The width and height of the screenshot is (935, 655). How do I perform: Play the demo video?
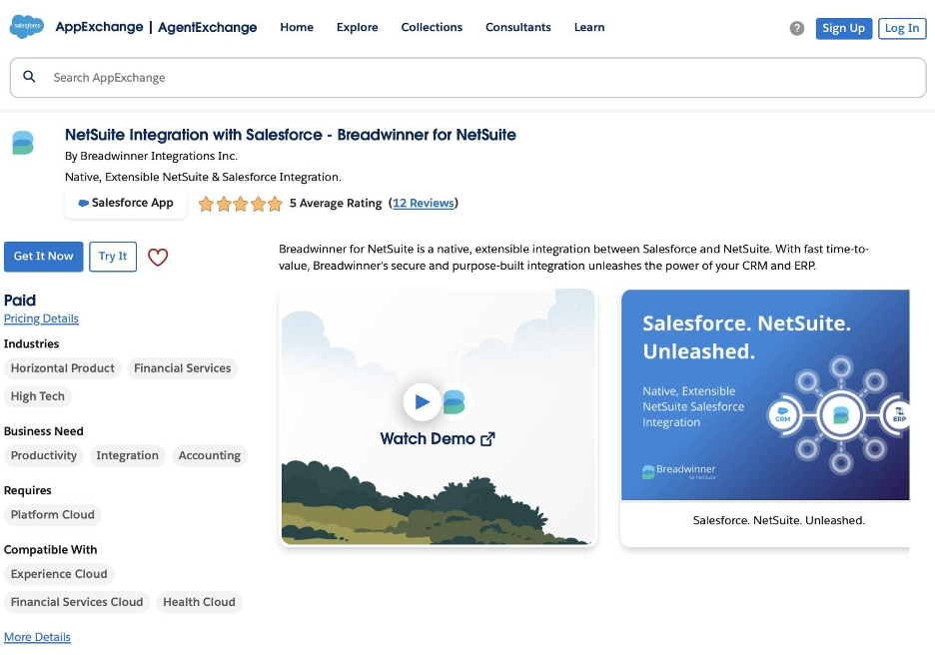coord(422,401)
